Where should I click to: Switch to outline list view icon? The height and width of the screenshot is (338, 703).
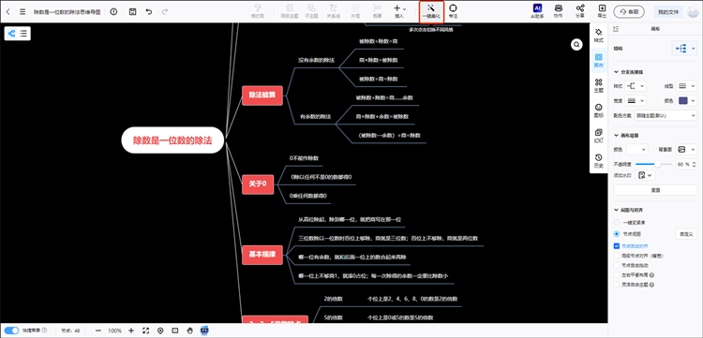click(23, 33)
